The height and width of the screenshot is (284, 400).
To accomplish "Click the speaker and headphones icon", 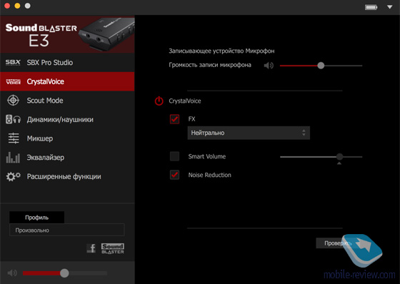I will [x=14, y=119].
